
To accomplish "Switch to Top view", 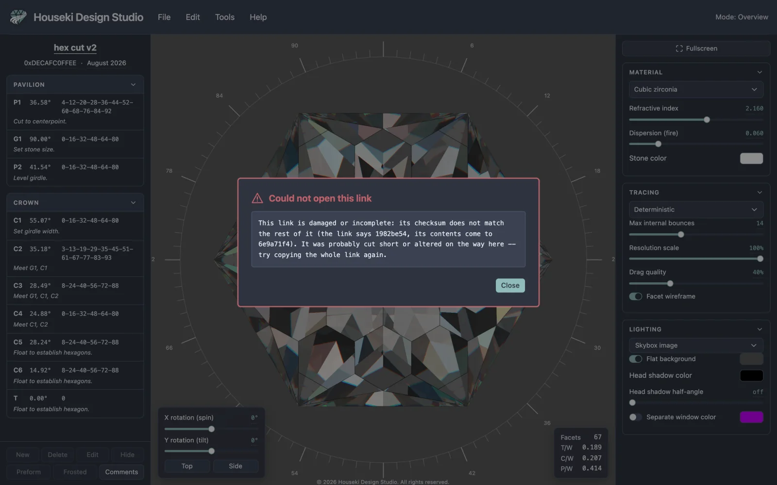I will [187, 466].
